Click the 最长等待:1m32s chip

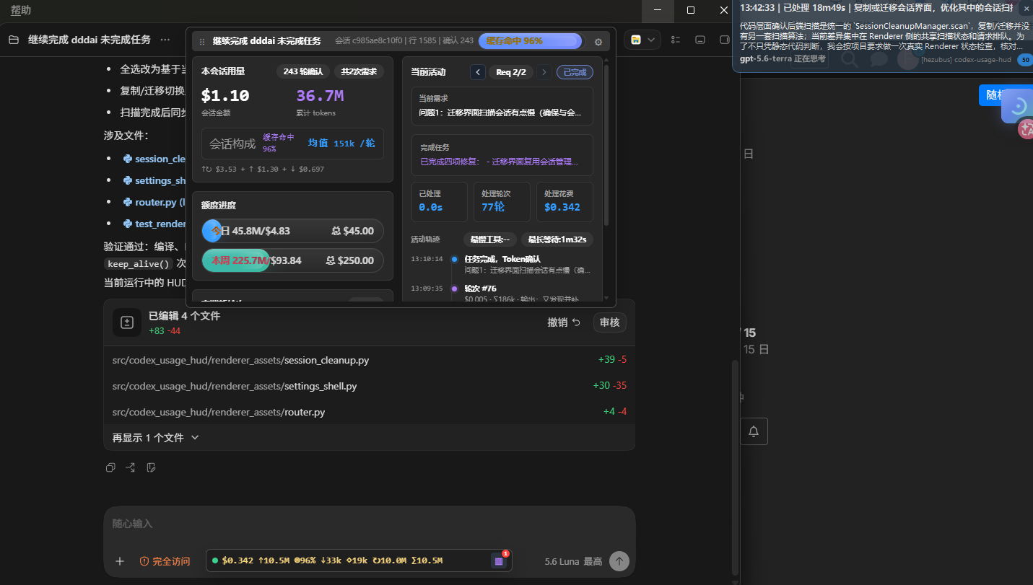(x=557, y=239)
